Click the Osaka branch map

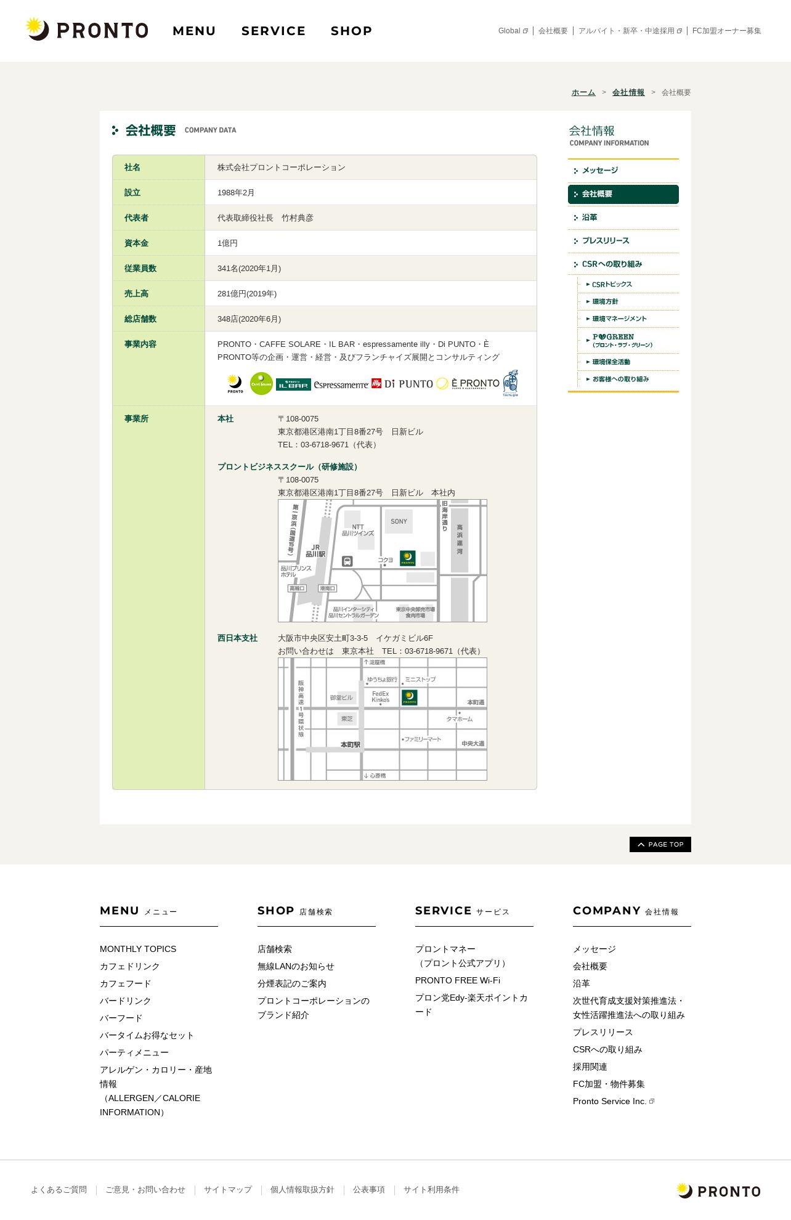click(x=383, y=719)
